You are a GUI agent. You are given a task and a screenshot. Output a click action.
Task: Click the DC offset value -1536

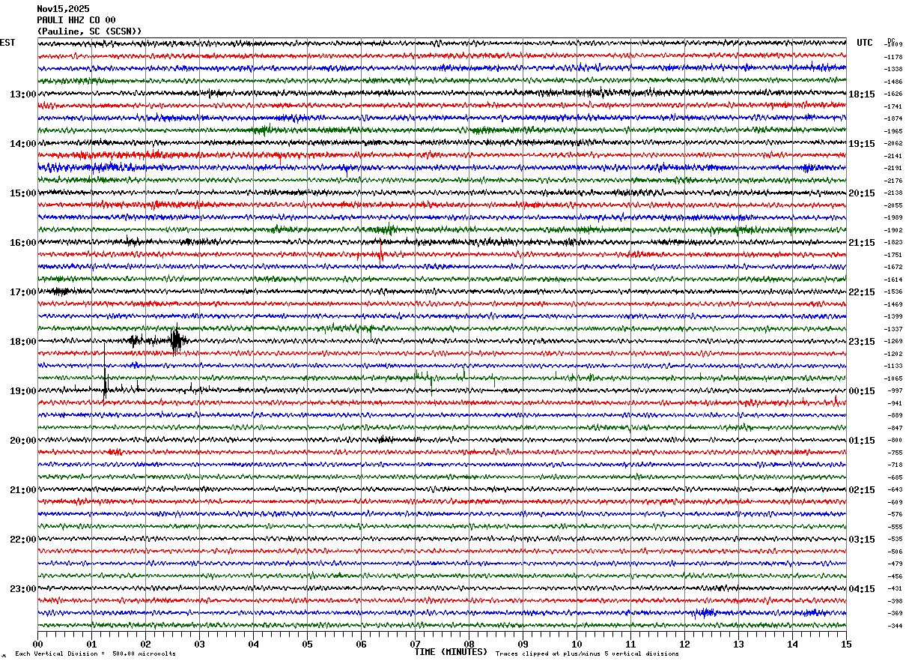pos(894,292)
